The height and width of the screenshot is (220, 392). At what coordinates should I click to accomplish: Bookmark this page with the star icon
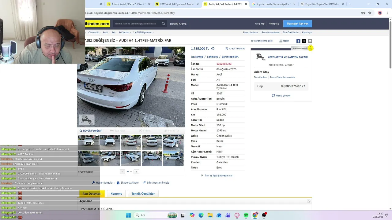pos(370,13)
